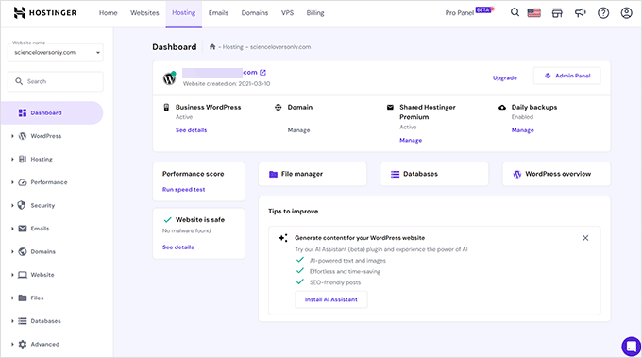Open website via external link icon

pos(262,73)
